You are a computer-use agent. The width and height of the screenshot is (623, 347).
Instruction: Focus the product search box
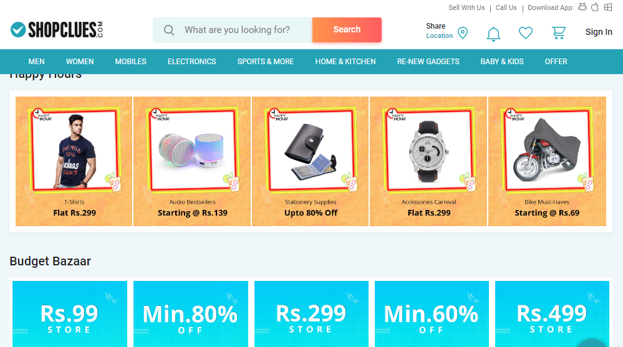click(x=237, y=30)
